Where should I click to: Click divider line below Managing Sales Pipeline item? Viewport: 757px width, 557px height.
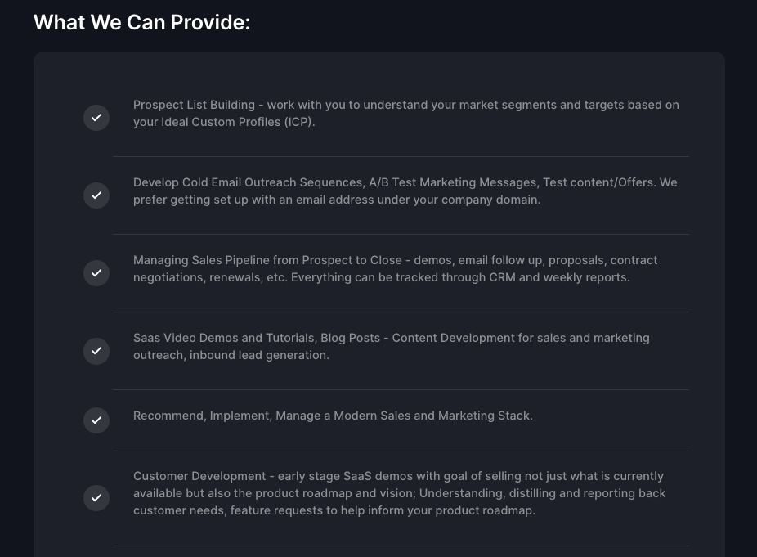click(x=401, y=312)
